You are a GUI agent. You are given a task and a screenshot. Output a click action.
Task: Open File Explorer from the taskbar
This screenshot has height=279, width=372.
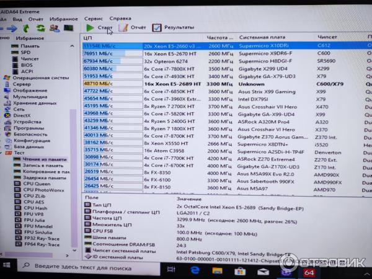[x=217, y=270]
